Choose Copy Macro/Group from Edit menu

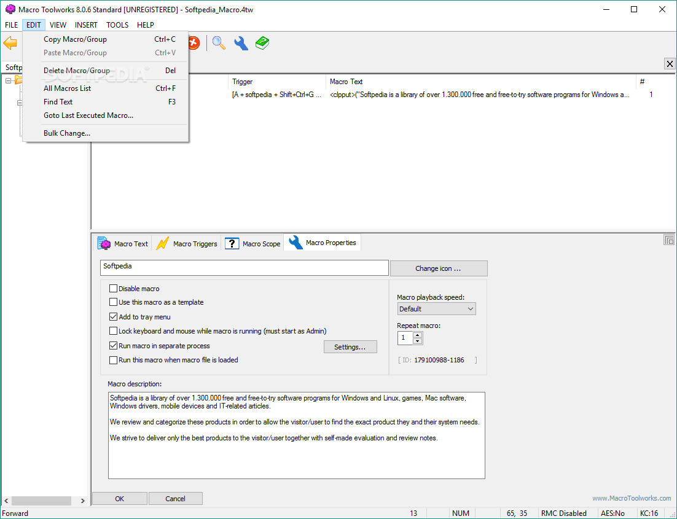tap(106, 39)
